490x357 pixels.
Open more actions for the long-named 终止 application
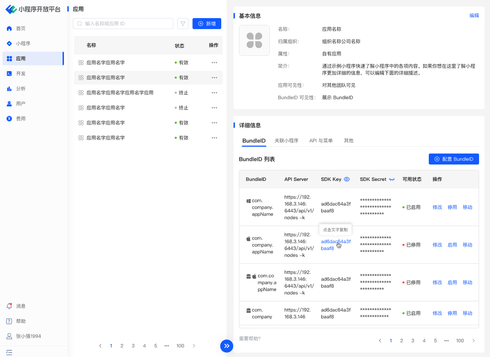coord(214,93)
